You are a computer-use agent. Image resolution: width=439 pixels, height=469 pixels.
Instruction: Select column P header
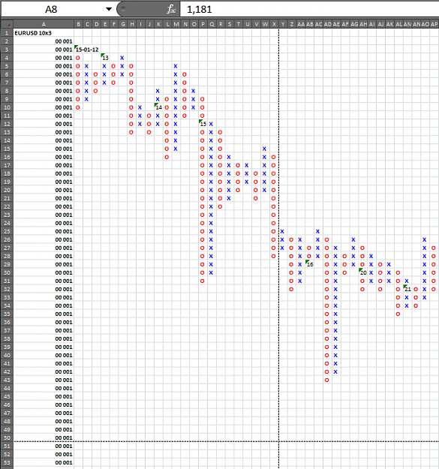(203, 24)
